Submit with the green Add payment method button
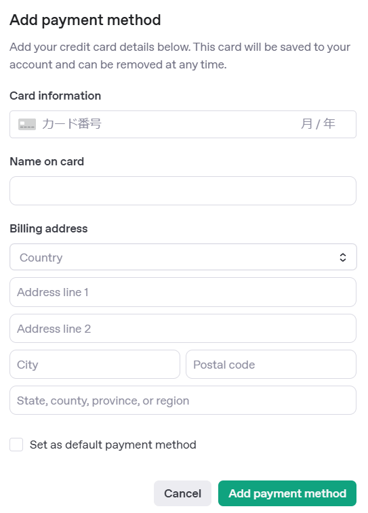 [287, 493]
